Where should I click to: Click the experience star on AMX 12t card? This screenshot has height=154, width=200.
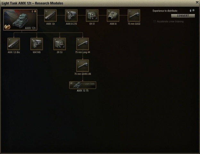coord(35,11)
